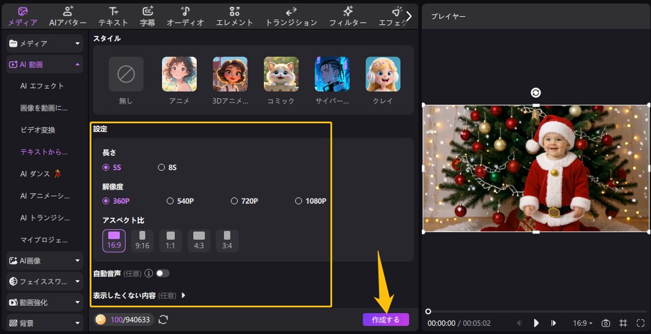Open the フィルター panel
This screenshot has height=334, width=651.
348,16
